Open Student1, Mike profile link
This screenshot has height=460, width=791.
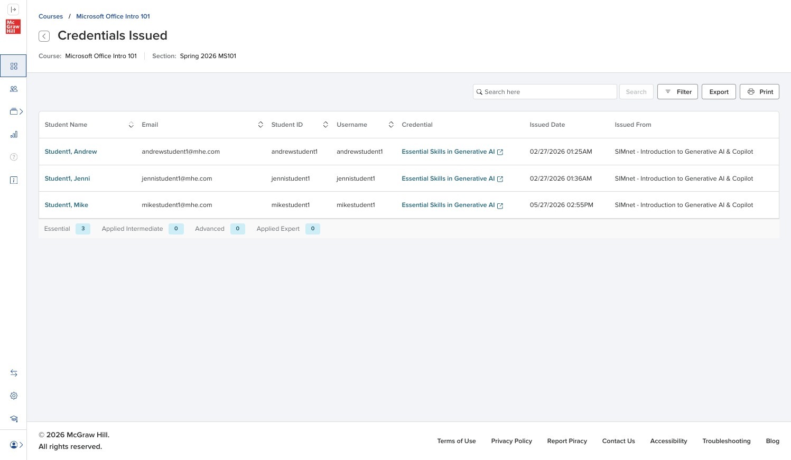66,205
